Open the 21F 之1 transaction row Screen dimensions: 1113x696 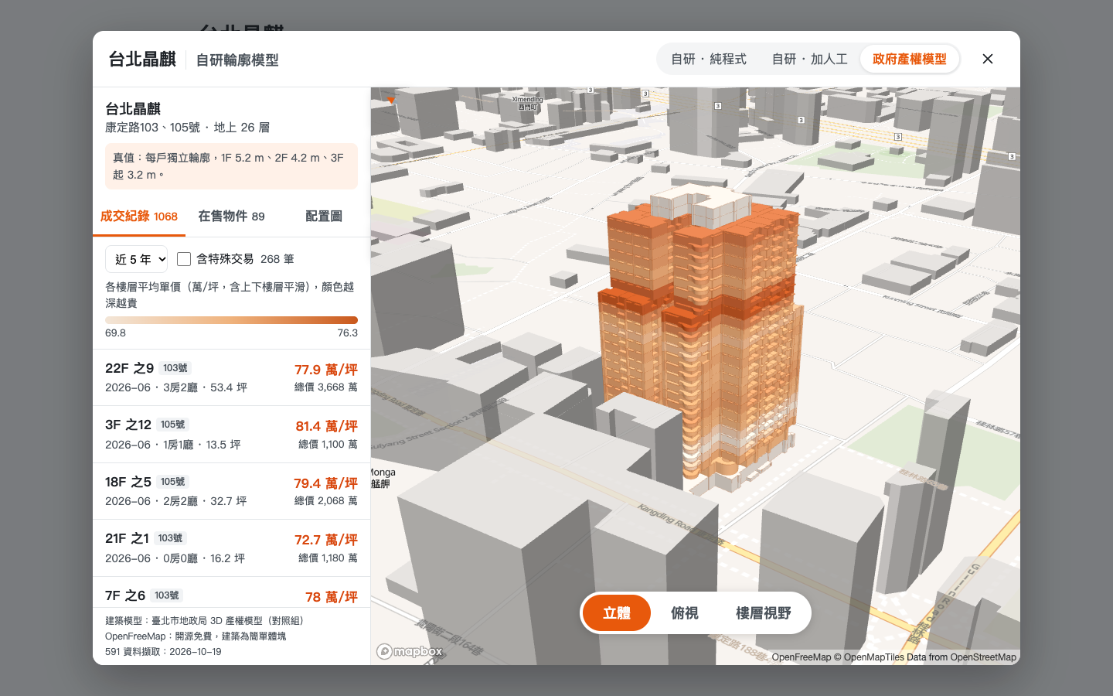[x=231, y=548]
